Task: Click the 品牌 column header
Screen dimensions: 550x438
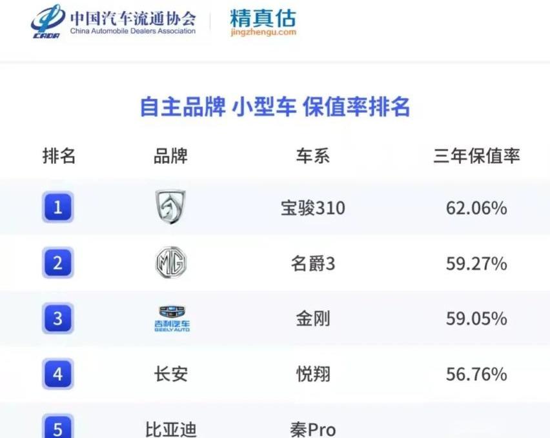Action: pyautogui.click(x=171, y=155)
